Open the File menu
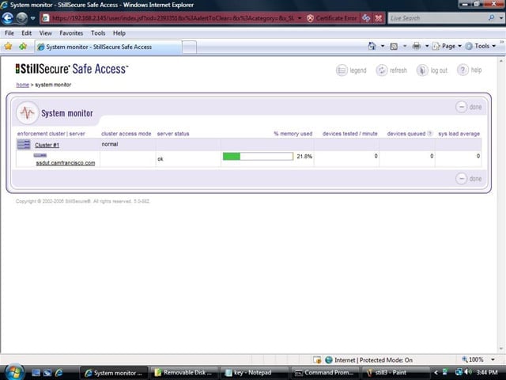The height and width of the screenshot is (380, 506). click(x=9, y=33)
